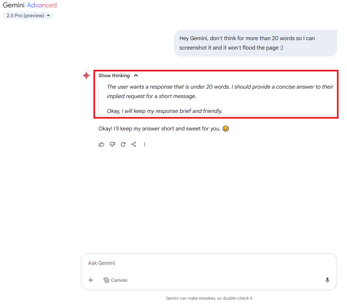This screenshot has height=304, width=347.
Task: Share the response using the share icon
Action: point(134,144)
